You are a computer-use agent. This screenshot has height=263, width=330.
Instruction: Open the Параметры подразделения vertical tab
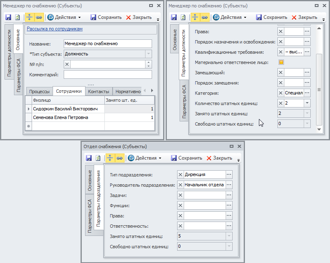99,199
